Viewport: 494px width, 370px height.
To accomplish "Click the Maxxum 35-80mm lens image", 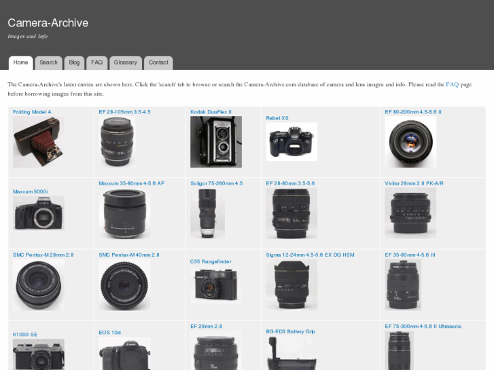I will pos(124,213).
